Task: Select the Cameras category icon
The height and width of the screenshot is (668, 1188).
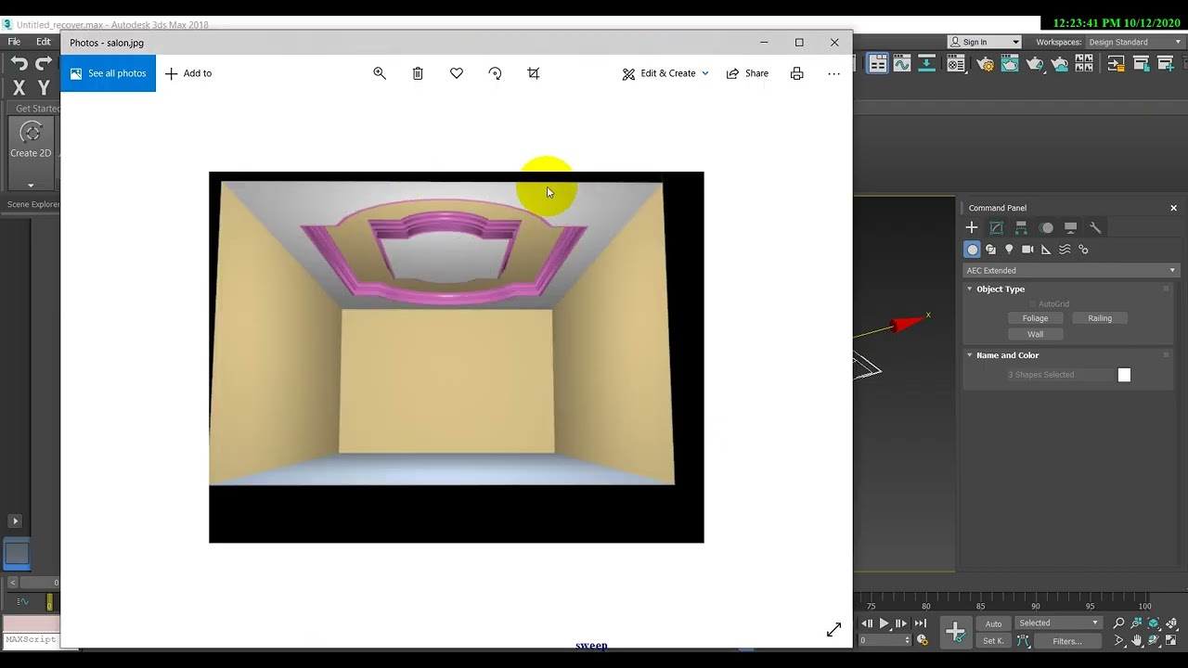Action: tap(1027, 250)
